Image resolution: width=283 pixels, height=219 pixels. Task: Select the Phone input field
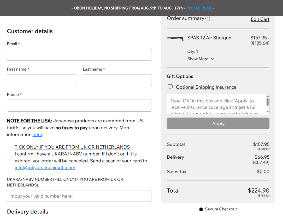(x=79, y=106)
